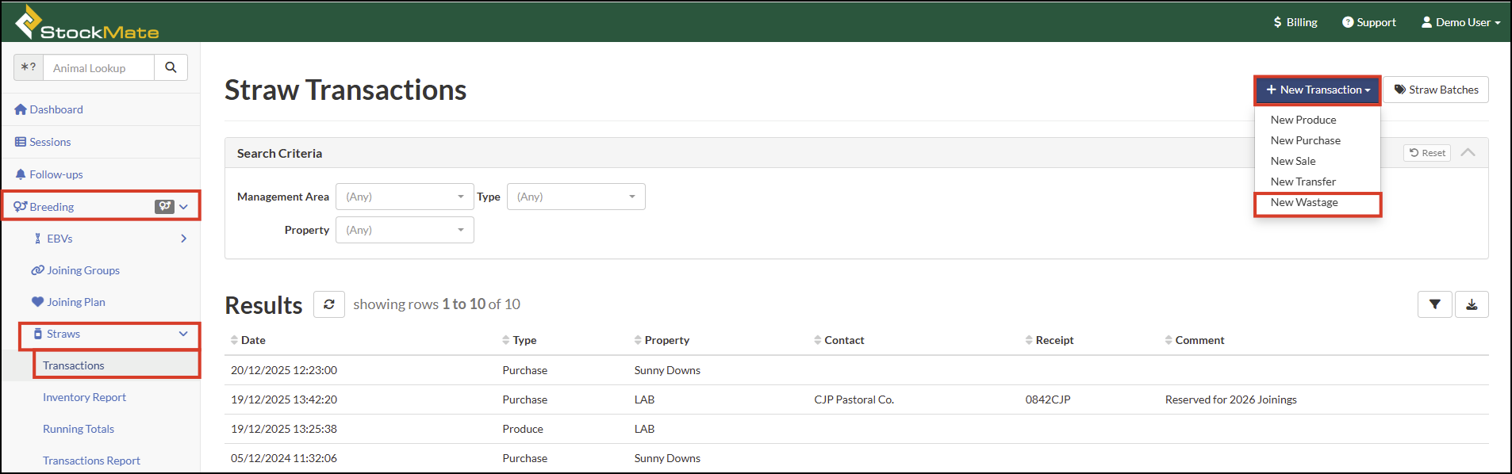Sort results by Comment column
This screenshot has width=1512, height=474.
point(1195,340)
